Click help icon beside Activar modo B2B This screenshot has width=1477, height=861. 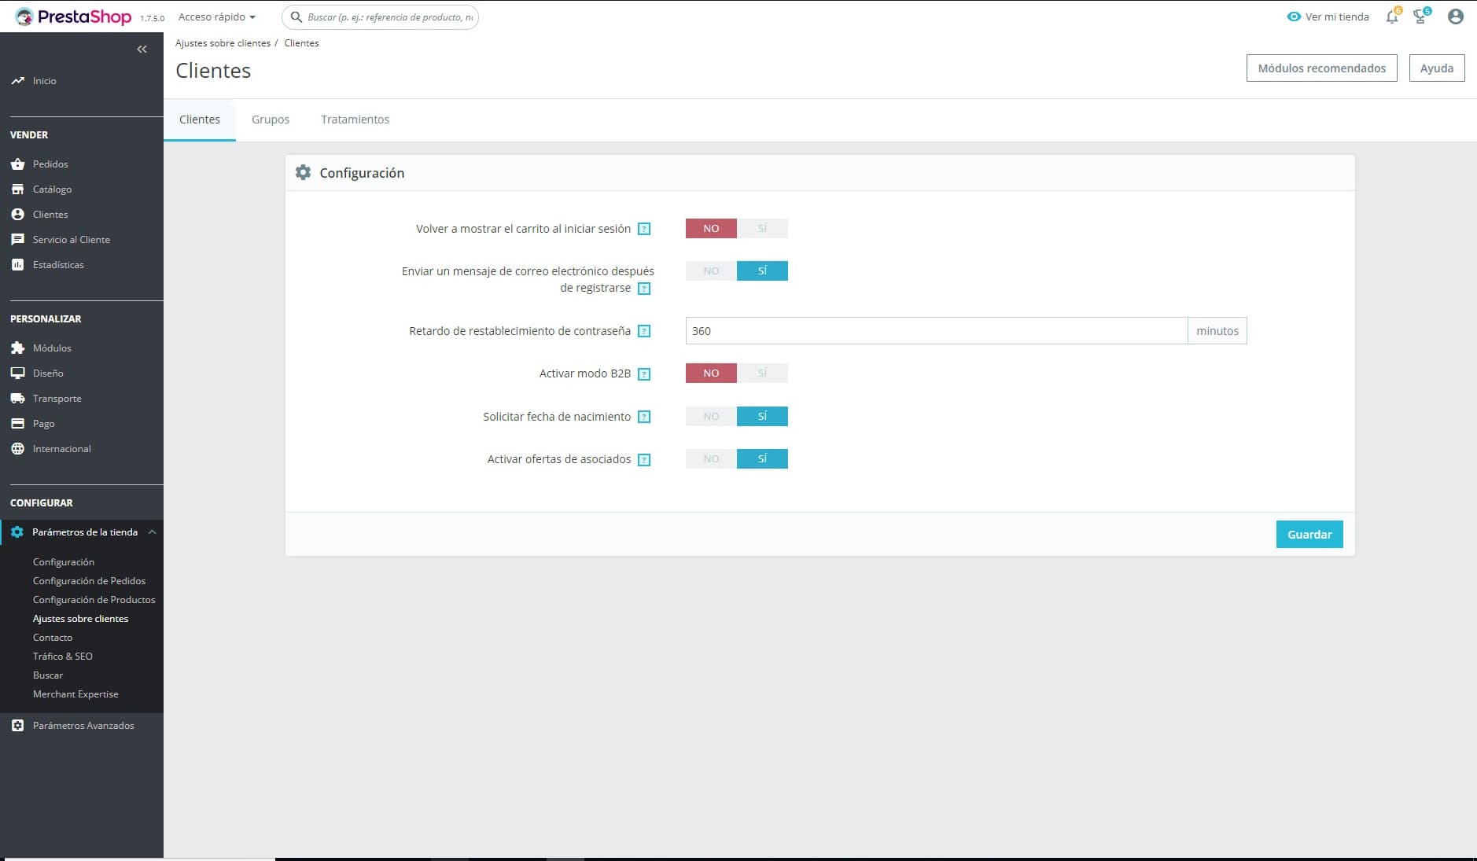644,374
